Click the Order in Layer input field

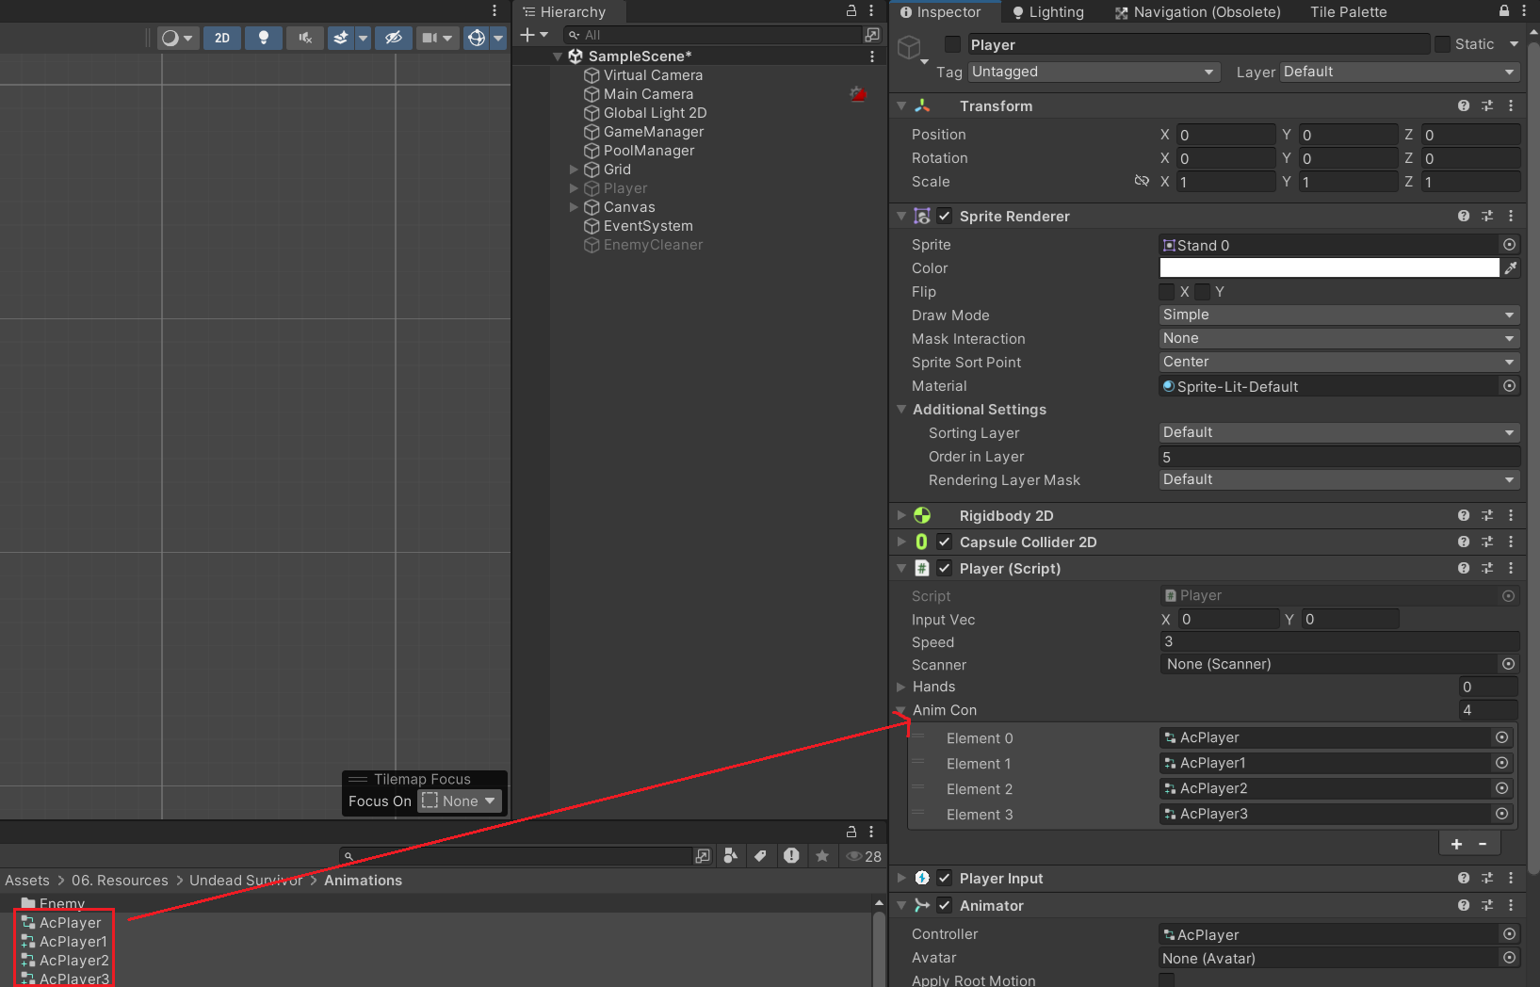[1338, 457]
